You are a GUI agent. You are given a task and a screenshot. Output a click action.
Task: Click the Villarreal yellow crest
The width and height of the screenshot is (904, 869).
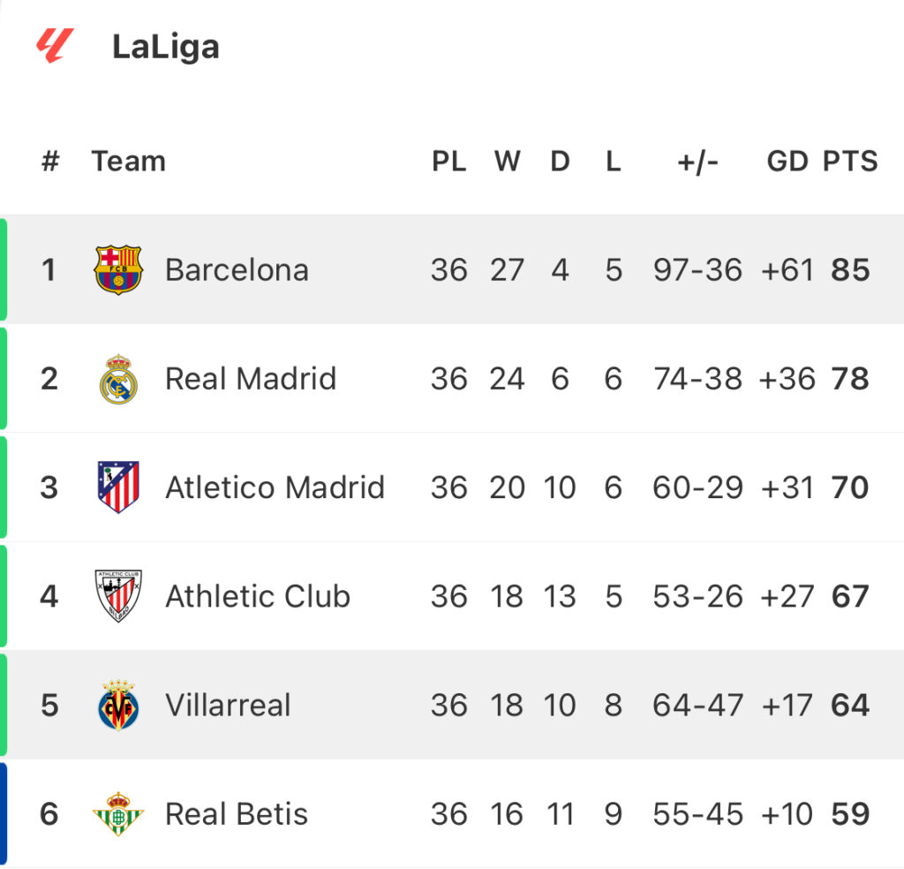coord(118,705)
